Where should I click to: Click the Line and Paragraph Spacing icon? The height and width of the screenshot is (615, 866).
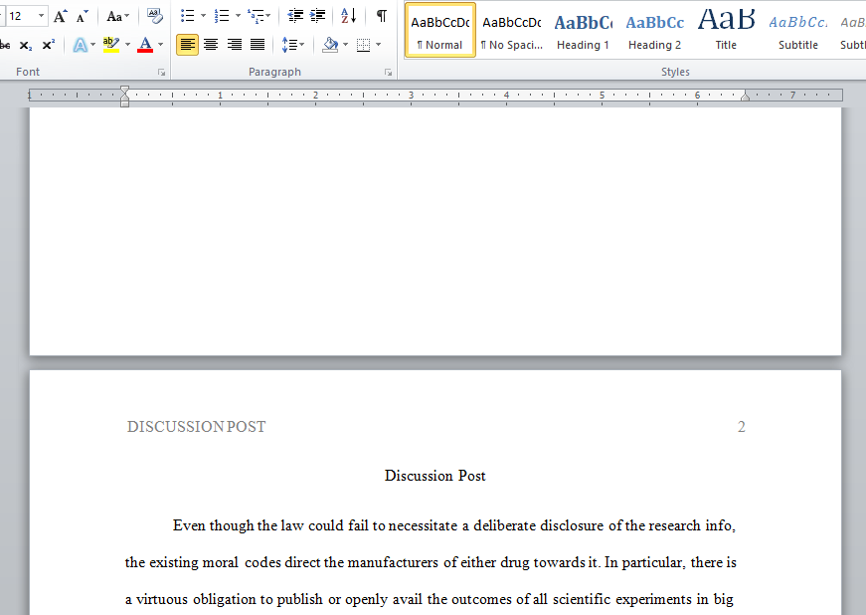[289, 45]
